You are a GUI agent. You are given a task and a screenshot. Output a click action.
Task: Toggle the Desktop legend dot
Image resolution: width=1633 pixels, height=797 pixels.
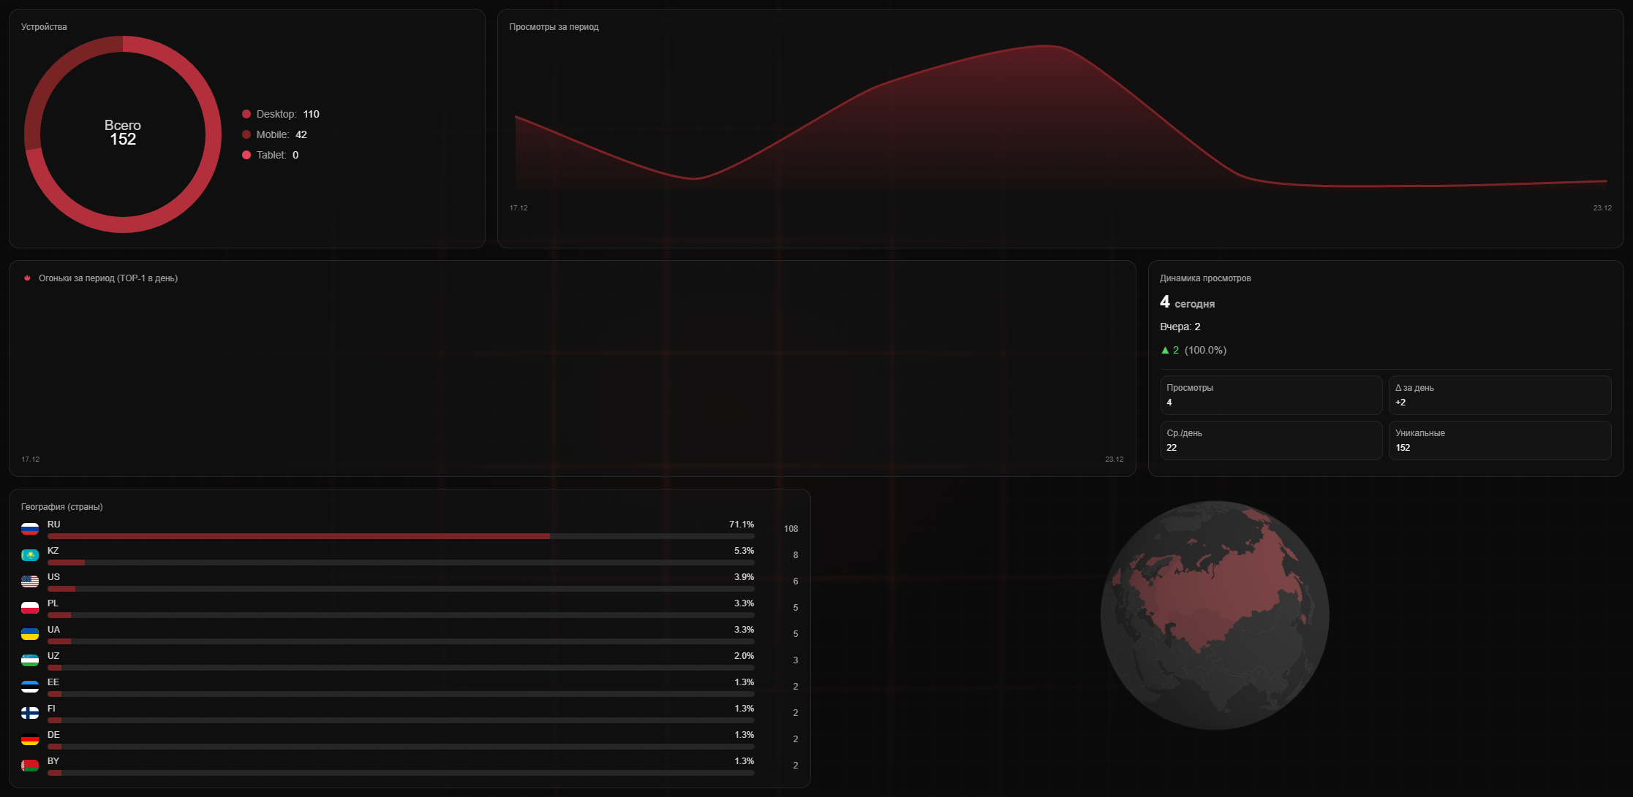click(x=246, y=114)
